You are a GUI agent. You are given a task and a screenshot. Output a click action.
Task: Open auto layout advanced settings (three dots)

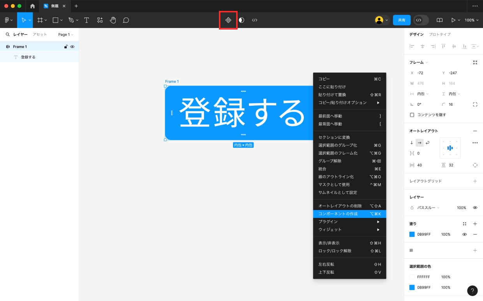tap(475, 143)
